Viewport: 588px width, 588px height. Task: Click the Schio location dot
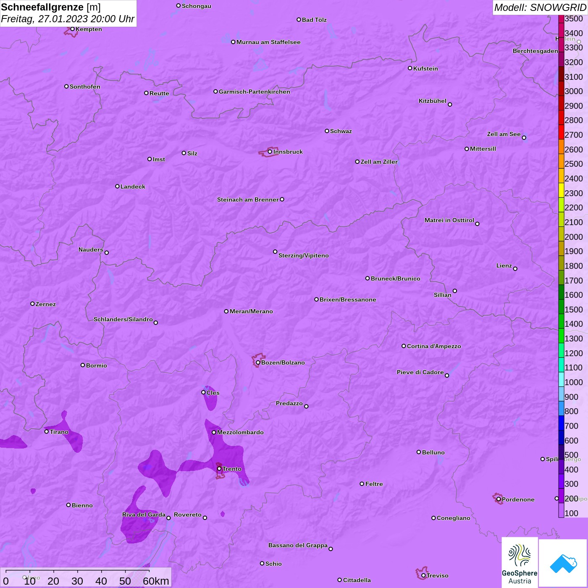pos(262,563)
